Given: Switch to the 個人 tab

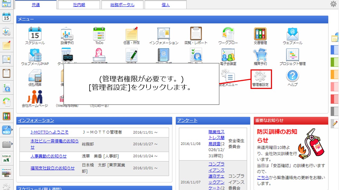Looking at the screenshot, I should (x=166, y=5).
